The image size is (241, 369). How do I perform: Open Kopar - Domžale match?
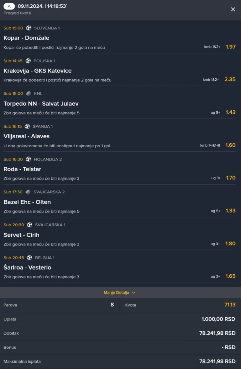click(26, 38)
